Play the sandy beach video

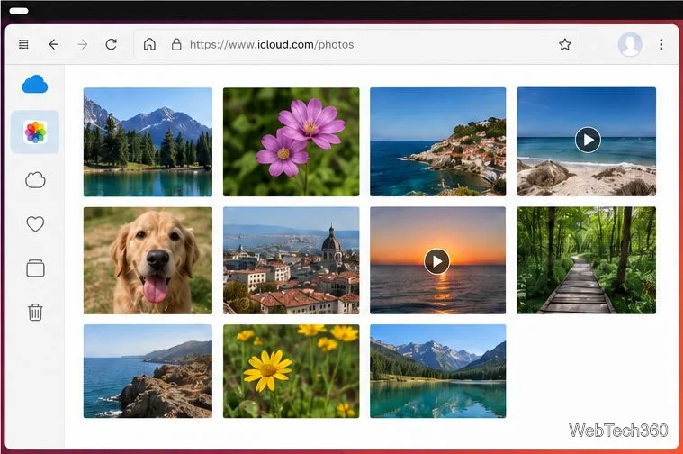click(x=588, y=140)
